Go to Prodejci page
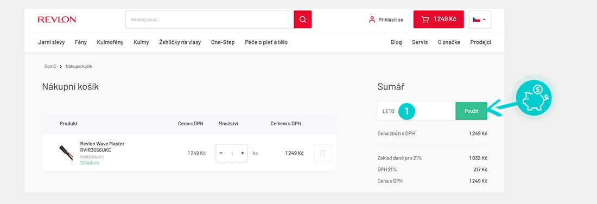 tap(480, 42)
